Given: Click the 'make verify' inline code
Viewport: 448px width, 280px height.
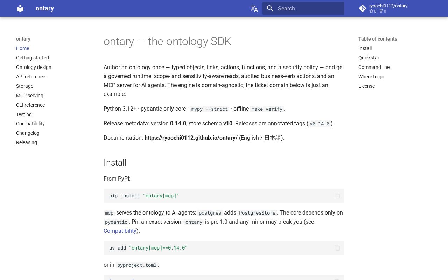Looking at the screenshot, I should (x=267, y=109).
